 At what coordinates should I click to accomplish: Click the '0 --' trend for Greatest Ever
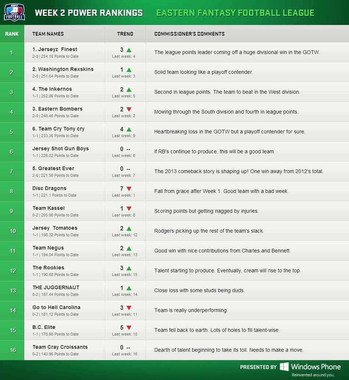pyautogui.click(x=125, y=169)
